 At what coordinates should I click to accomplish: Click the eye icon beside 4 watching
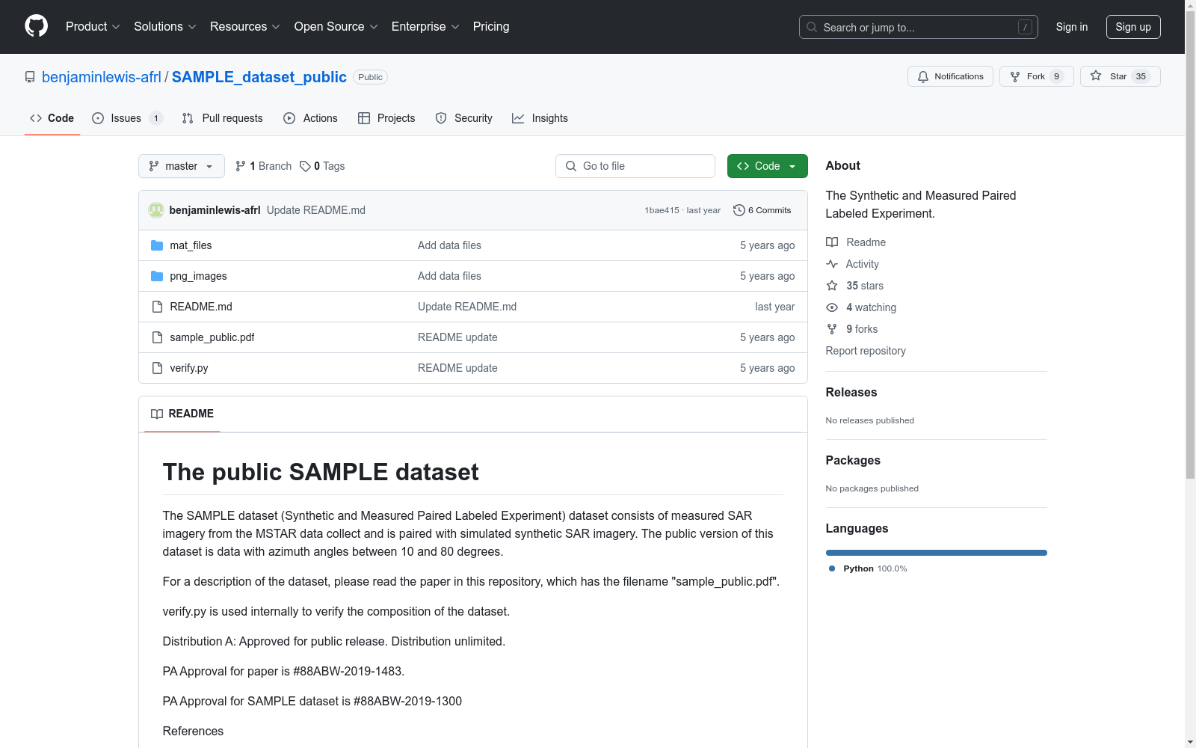pos(832,307)
